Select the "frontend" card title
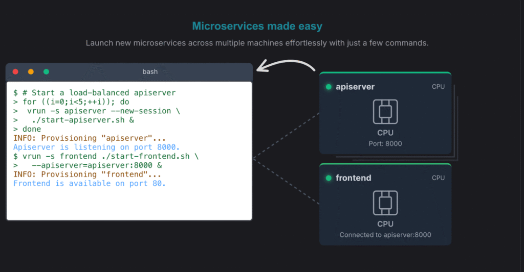The height and width of the screenshot is (272, 524). point(353,178)
